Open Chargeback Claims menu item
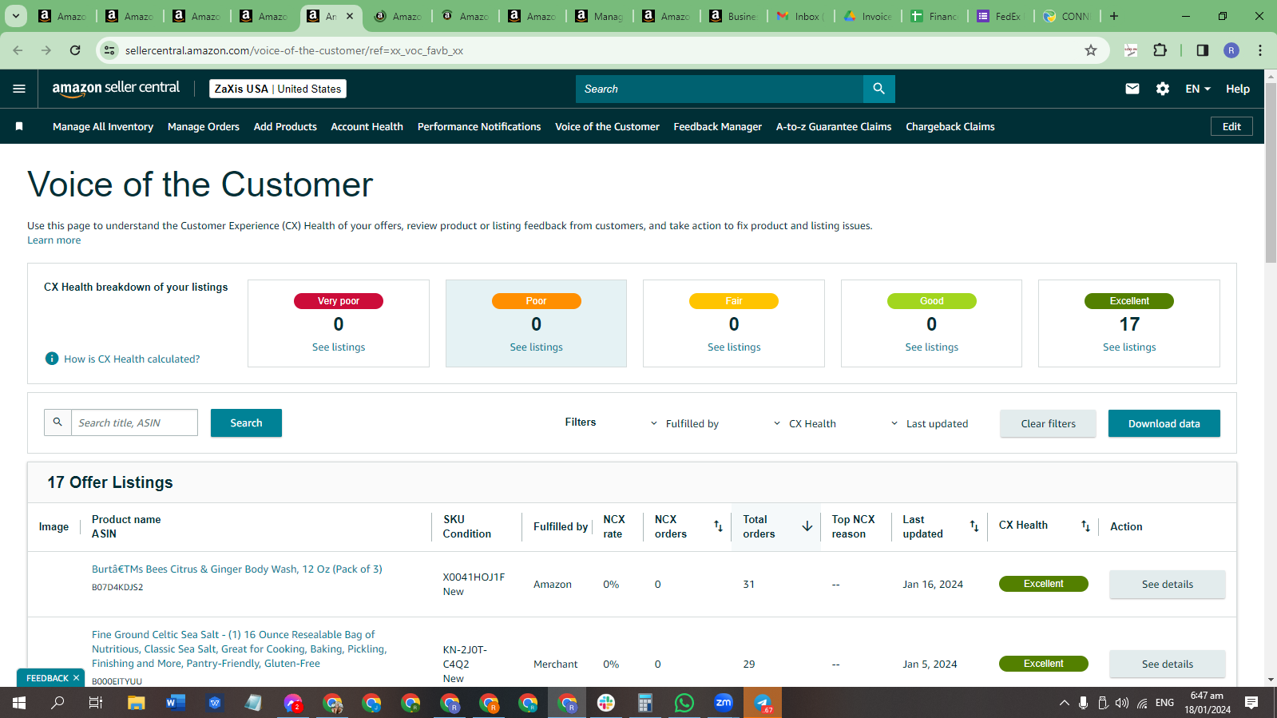The height and width of the screenshot is (718, 1277). 950,126
